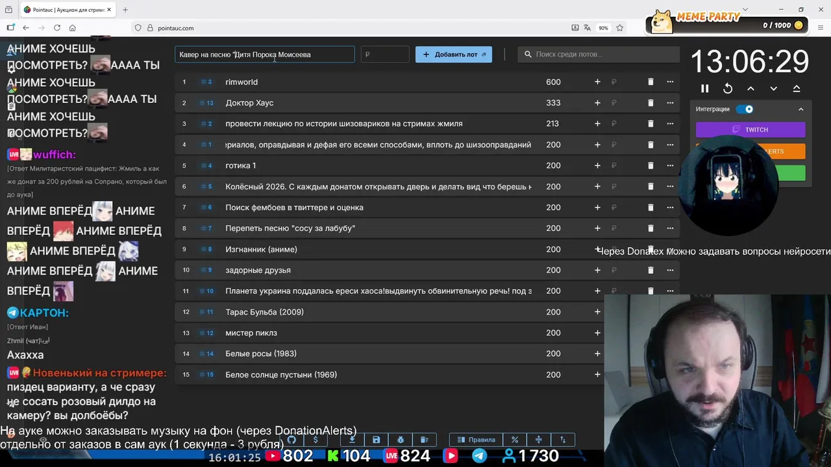The image size is (831, 467).
Task: Delete the Доктор Хаус lot
Action: (651, 102)
